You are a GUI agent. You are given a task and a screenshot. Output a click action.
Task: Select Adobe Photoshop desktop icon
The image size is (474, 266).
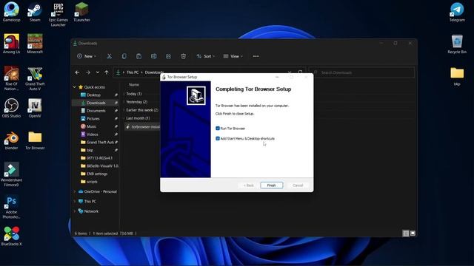coord(12,207)
